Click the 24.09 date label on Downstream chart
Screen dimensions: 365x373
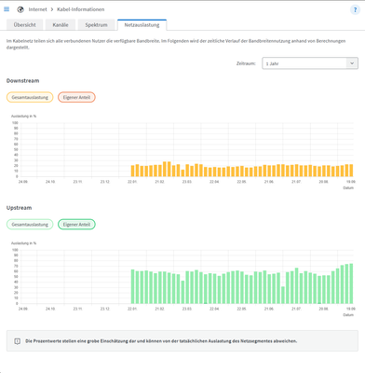[x=23, y=182]
